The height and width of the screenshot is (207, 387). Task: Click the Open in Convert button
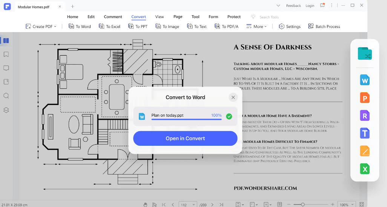click(185, 138)
